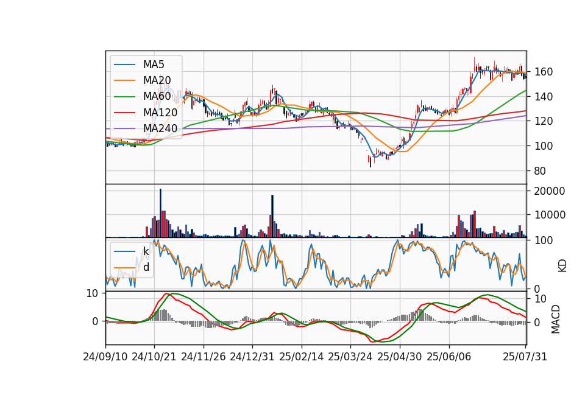Viewport: 585px width, 420px height.
Task: Click the 25/03/24 date axis label
Action: pos(350,357)
